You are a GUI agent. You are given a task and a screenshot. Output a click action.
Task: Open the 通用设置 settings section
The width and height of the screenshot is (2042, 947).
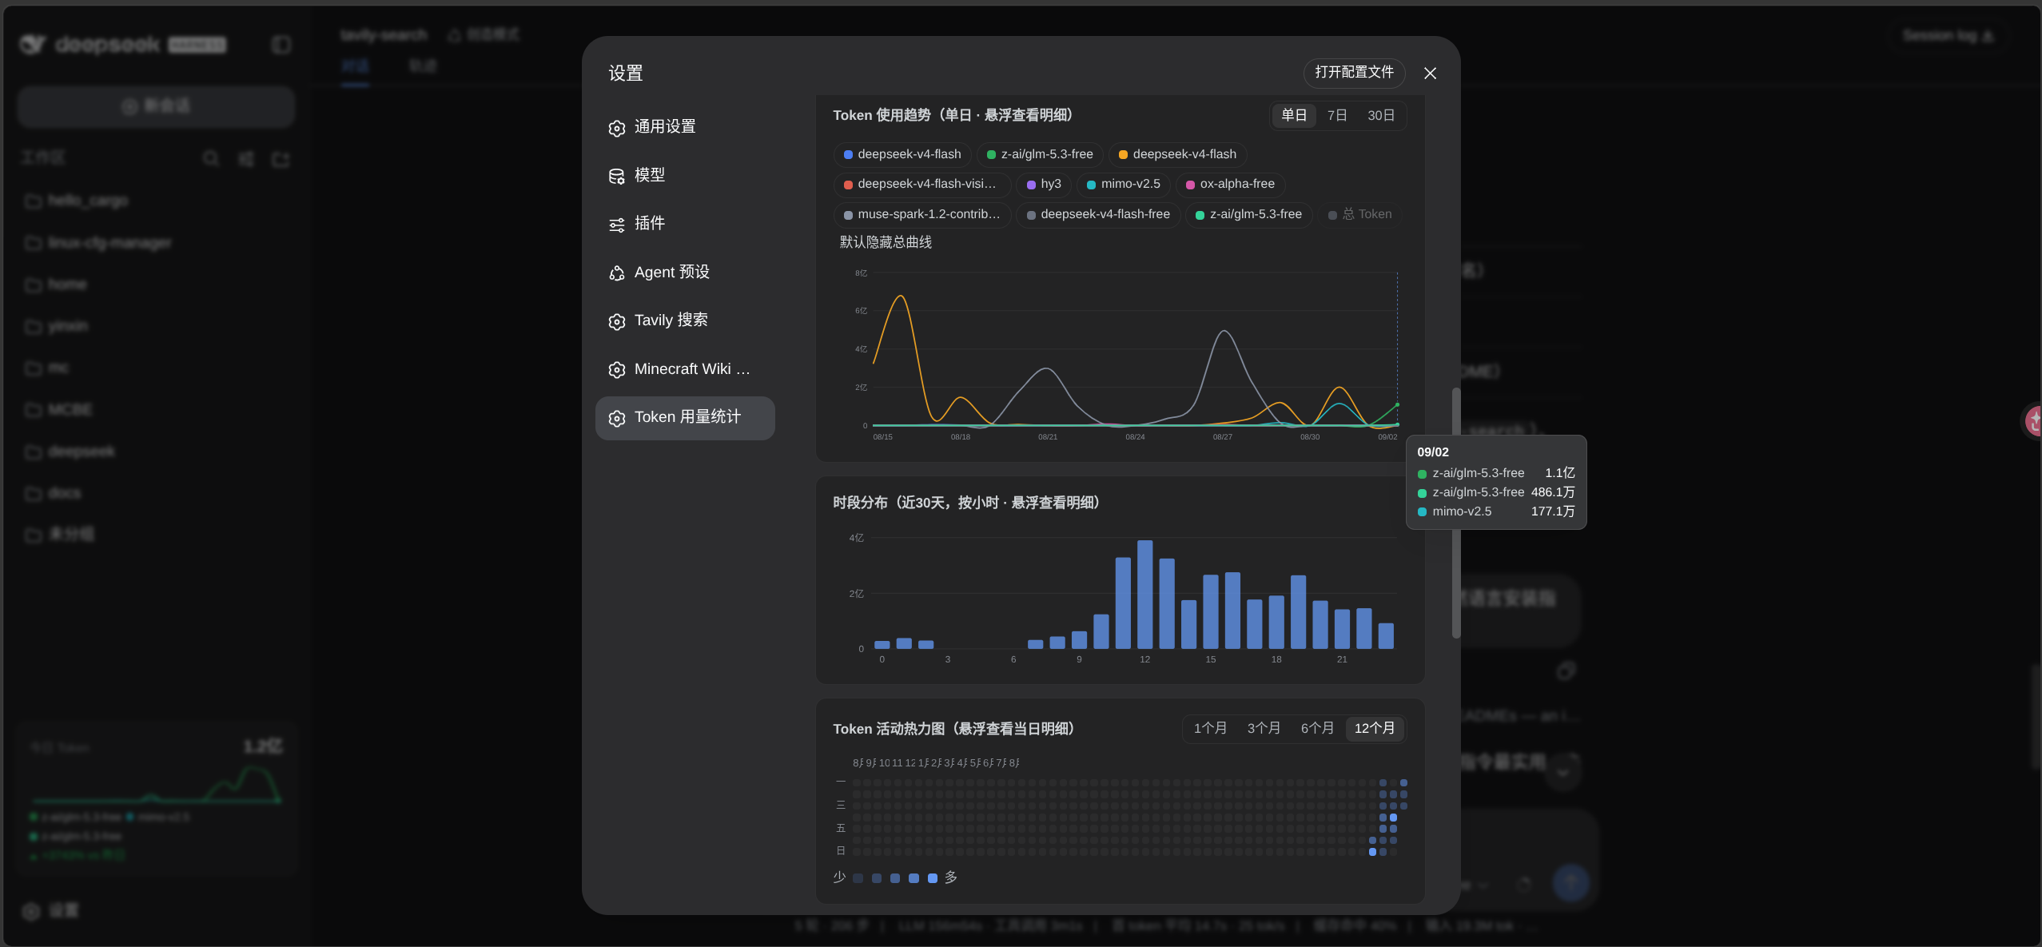pyautogui.click(x=685, y=127)
